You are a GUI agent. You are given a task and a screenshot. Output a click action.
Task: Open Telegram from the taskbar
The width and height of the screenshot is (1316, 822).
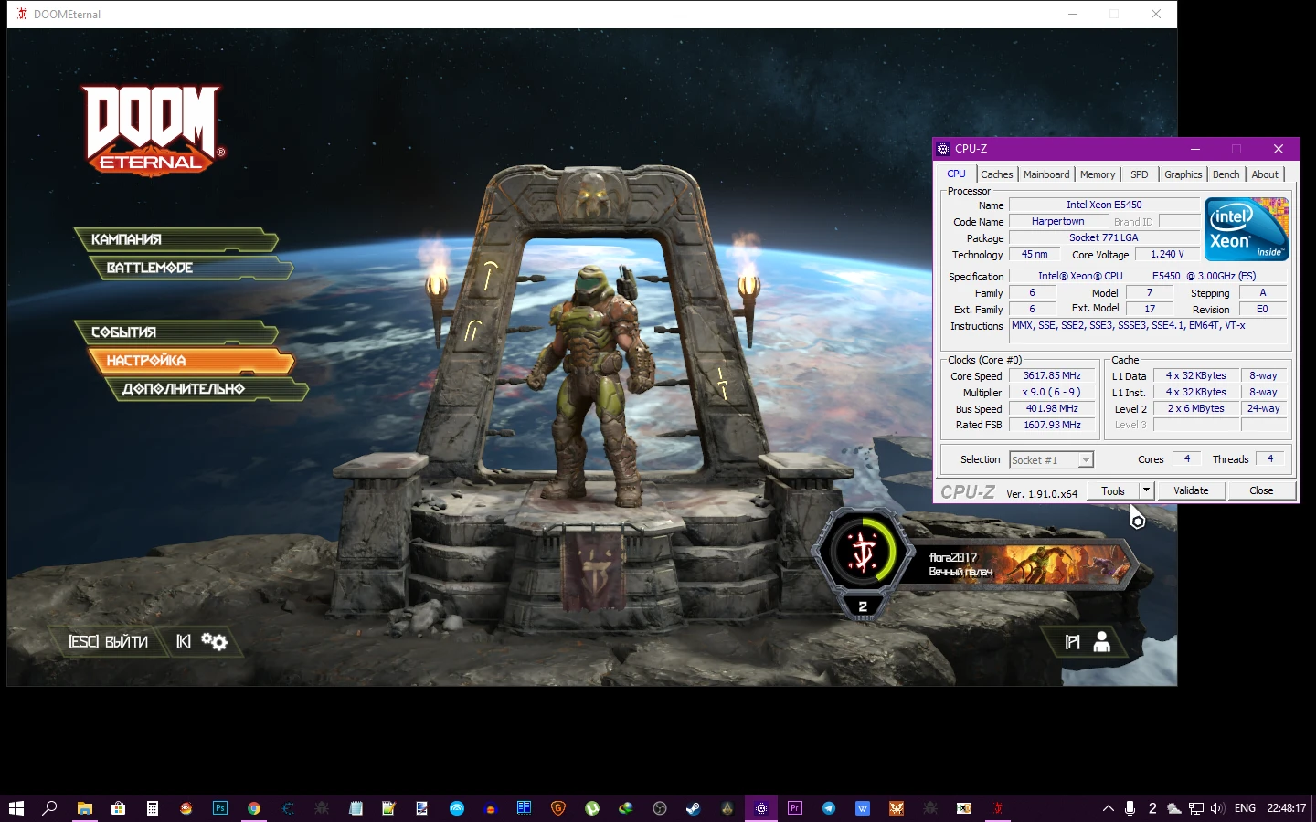[x=829, y=808]
